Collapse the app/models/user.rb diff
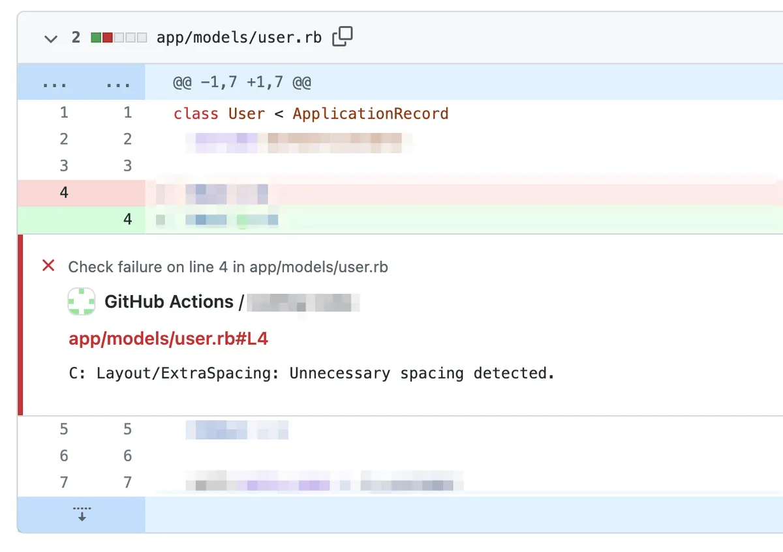This screenshot has width=783, height=552. click(50, 38)
